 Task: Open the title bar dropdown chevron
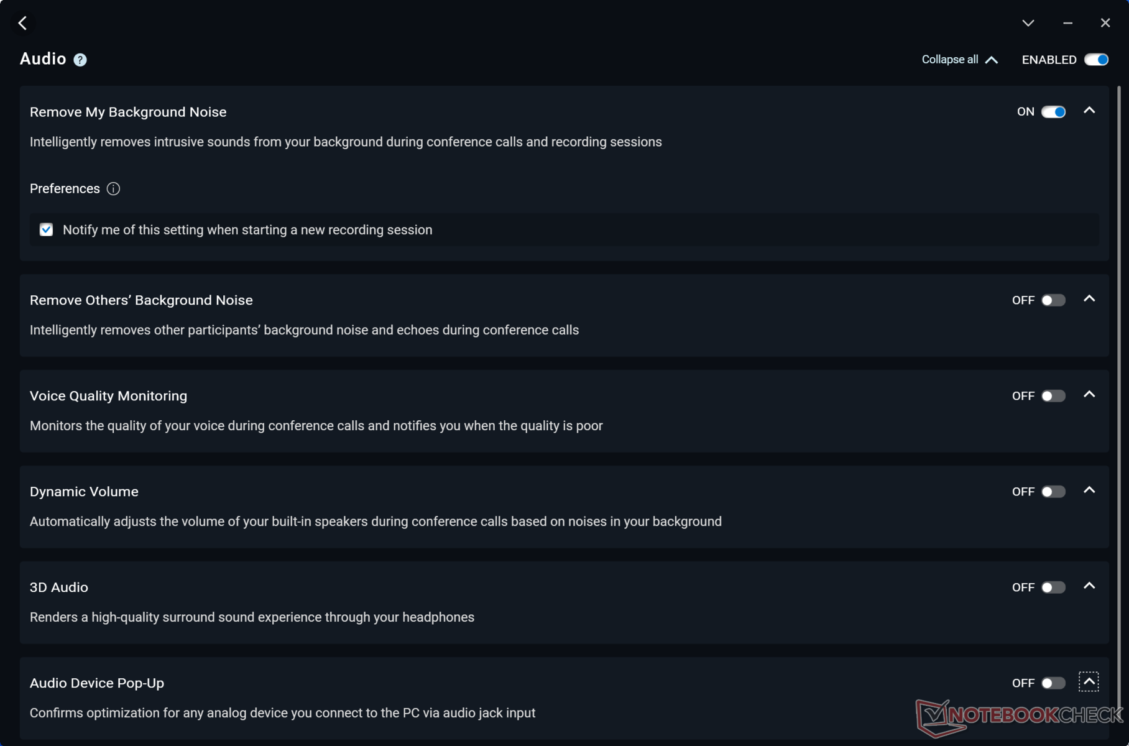click(x=1028, y=23)
